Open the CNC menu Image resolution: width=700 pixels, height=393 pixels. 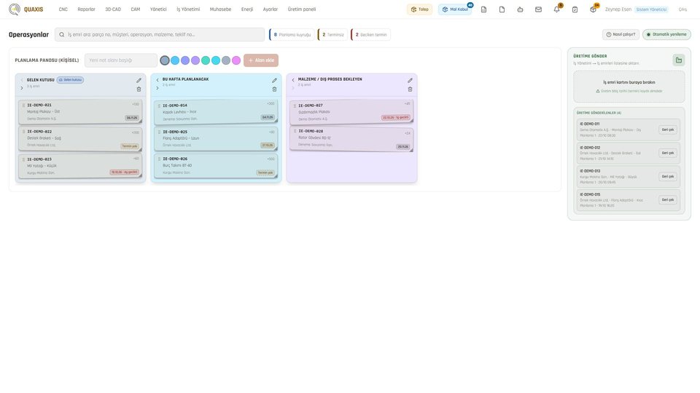63,9
